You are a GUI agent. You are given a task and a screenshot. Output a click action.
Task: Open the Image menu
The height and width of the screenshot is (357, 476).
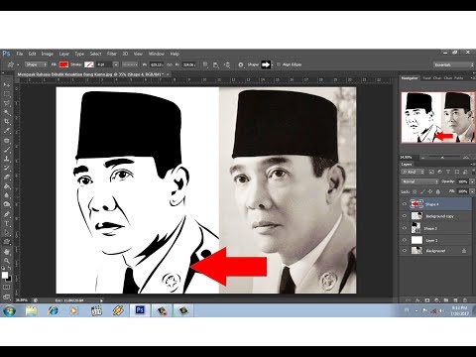pos(47,54)
